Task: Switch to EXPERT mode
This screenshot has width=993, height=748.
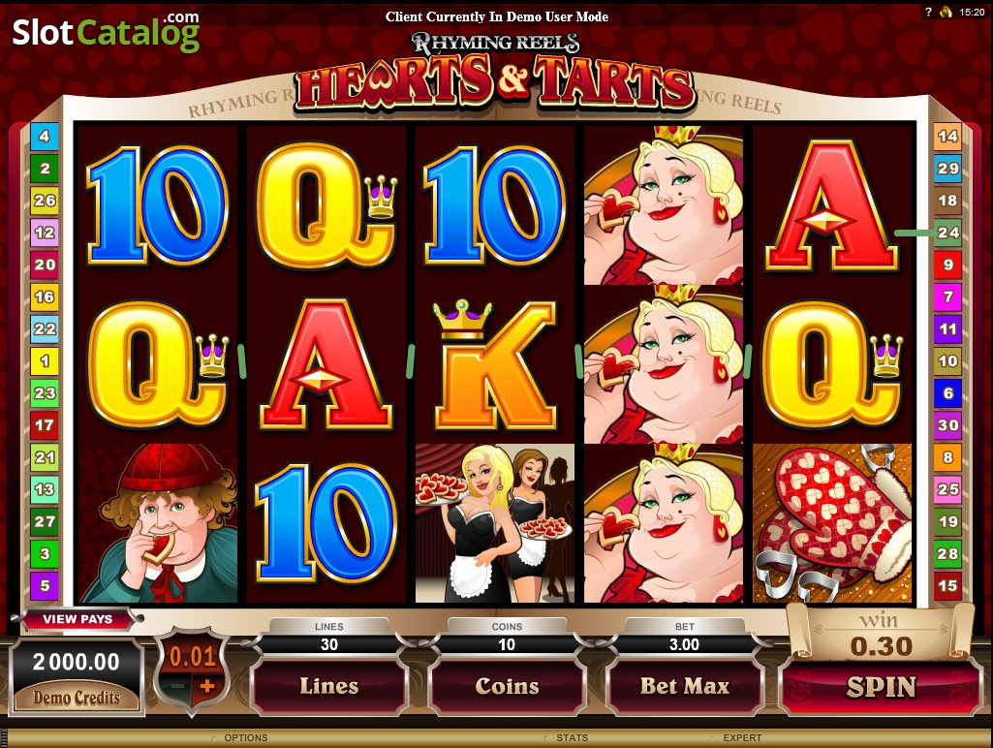Action: pos(742,738)
